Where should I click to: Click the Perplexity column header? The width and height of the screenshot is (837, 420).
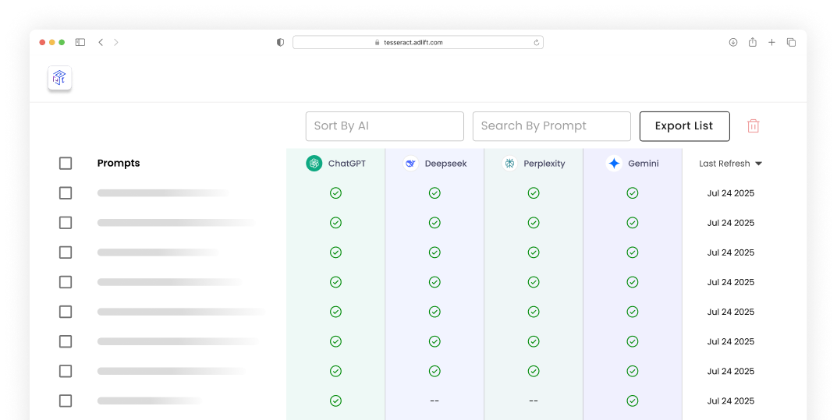(x=534, y=163)
